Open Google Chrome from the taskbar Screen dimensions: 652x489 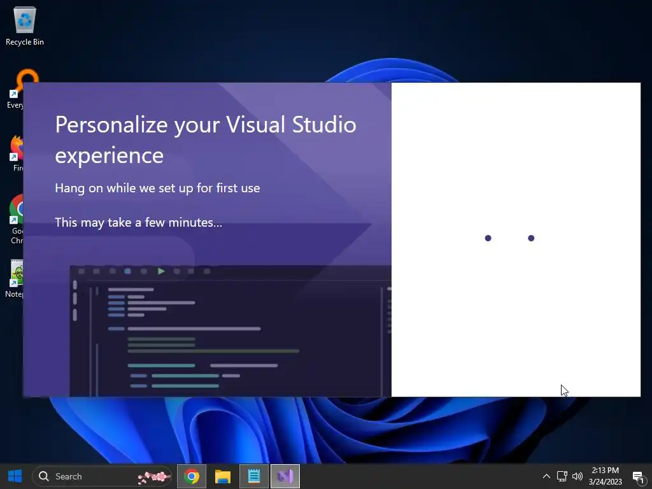coord(192,476)
